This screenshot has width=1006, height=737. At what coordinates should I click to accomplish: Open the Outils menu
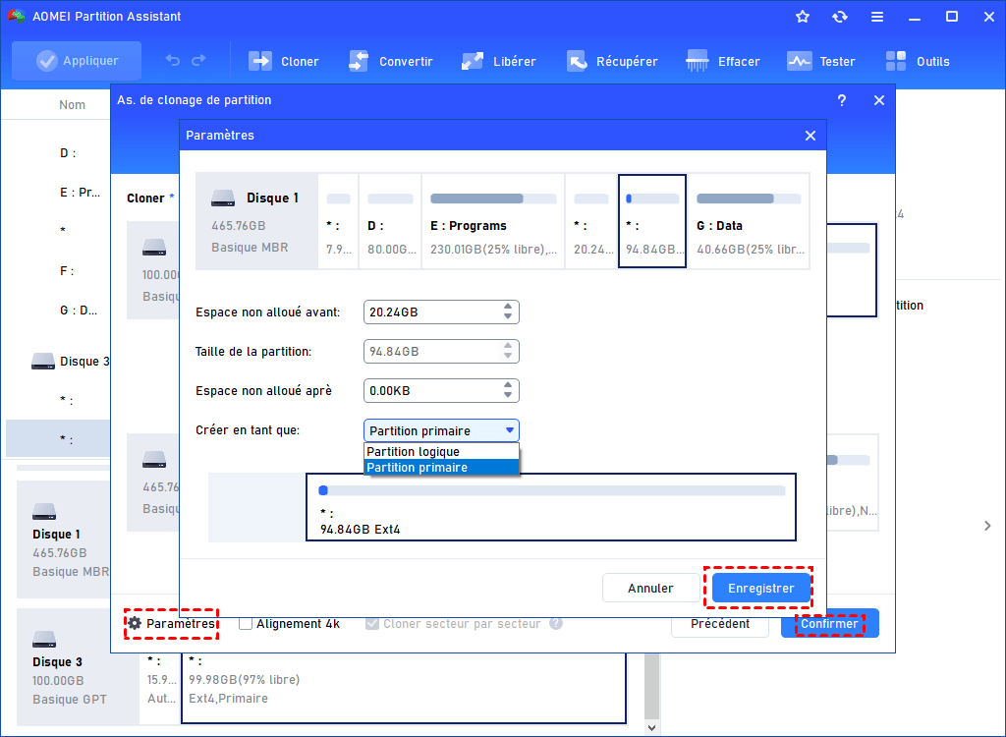click(x=918, y=61)
